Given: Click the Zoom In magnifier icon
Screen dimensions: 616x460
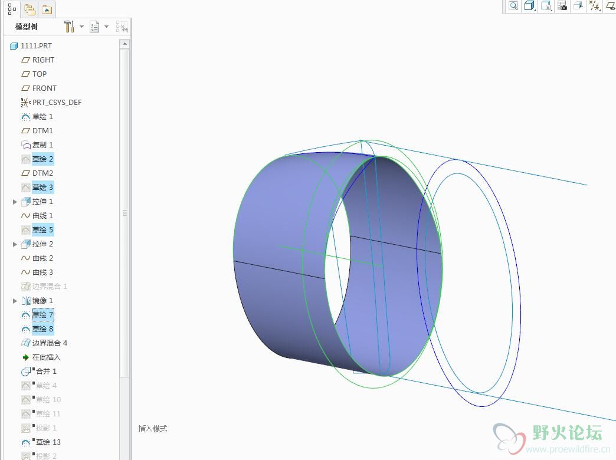Looking at the screenshot, I should coord(513,5).
